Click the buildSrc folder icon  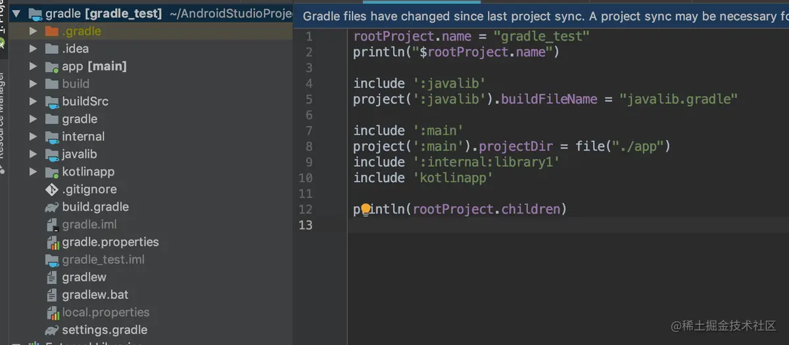[52, 101]
